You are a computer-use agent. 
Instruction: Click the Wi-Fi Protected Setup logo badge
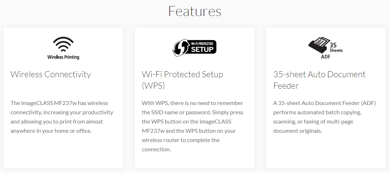[194, 47]
